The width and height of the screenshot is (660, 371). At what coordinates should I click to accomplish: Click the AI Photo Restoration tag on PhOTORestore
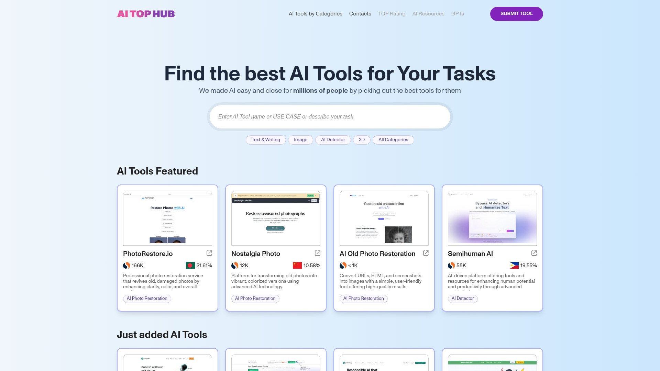coord(147,299)
